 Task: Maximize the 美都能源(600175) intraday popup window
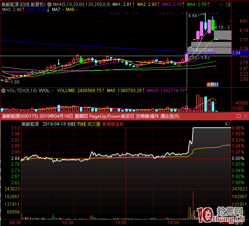[x=239, y=116]
